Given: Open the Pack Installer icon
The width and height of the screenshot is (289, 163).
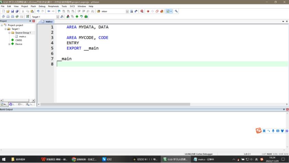Looking at the screenshot, I should tap(86, 17).
